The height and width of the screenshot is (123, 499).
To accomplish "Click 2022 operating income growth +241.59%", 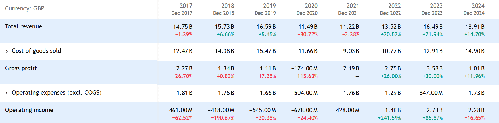I will pyautogui.click(x=389, y=118).
